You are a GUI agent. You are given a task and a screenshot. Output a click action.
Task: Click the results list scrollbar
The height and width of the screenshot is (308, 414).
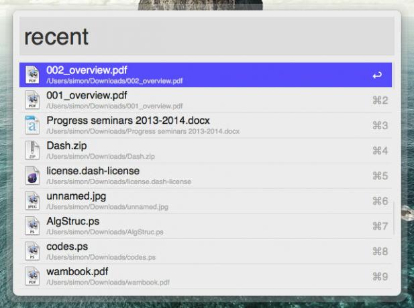point(394,218)
